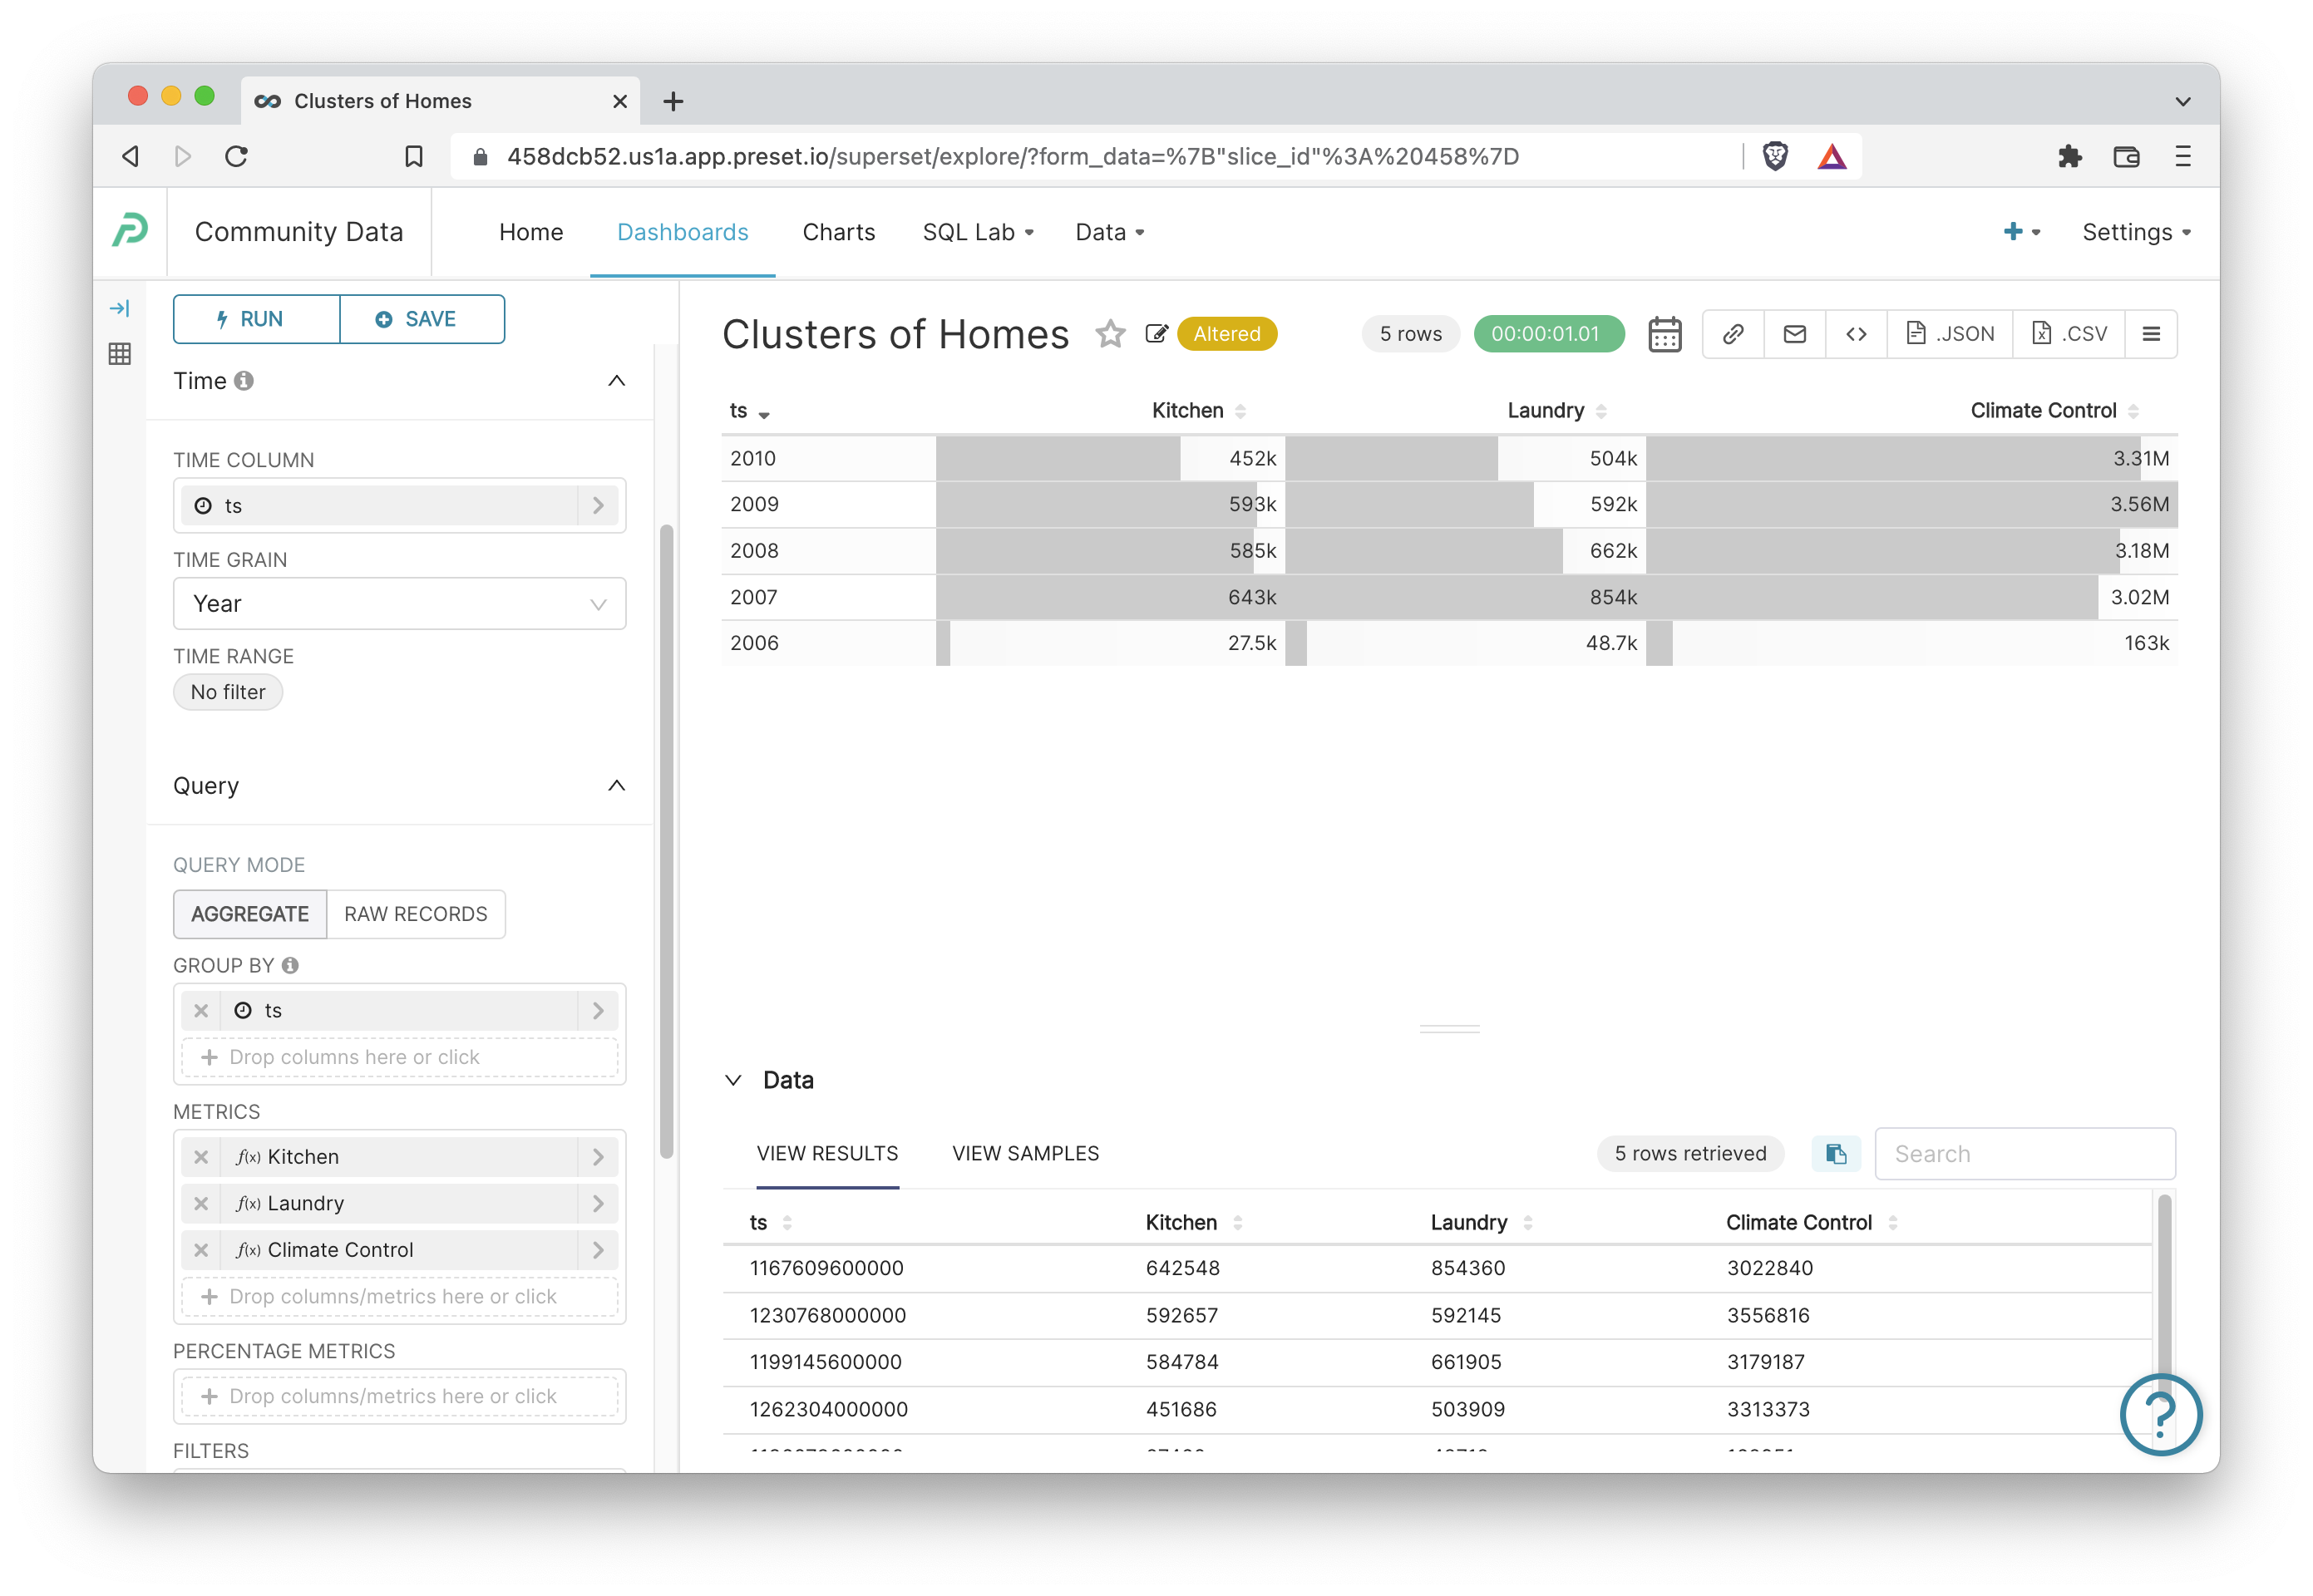The height and width of the screenshot is (1596, 2313).
Task: Sort table by ts column arrow
Action: [x=770, y=411]
